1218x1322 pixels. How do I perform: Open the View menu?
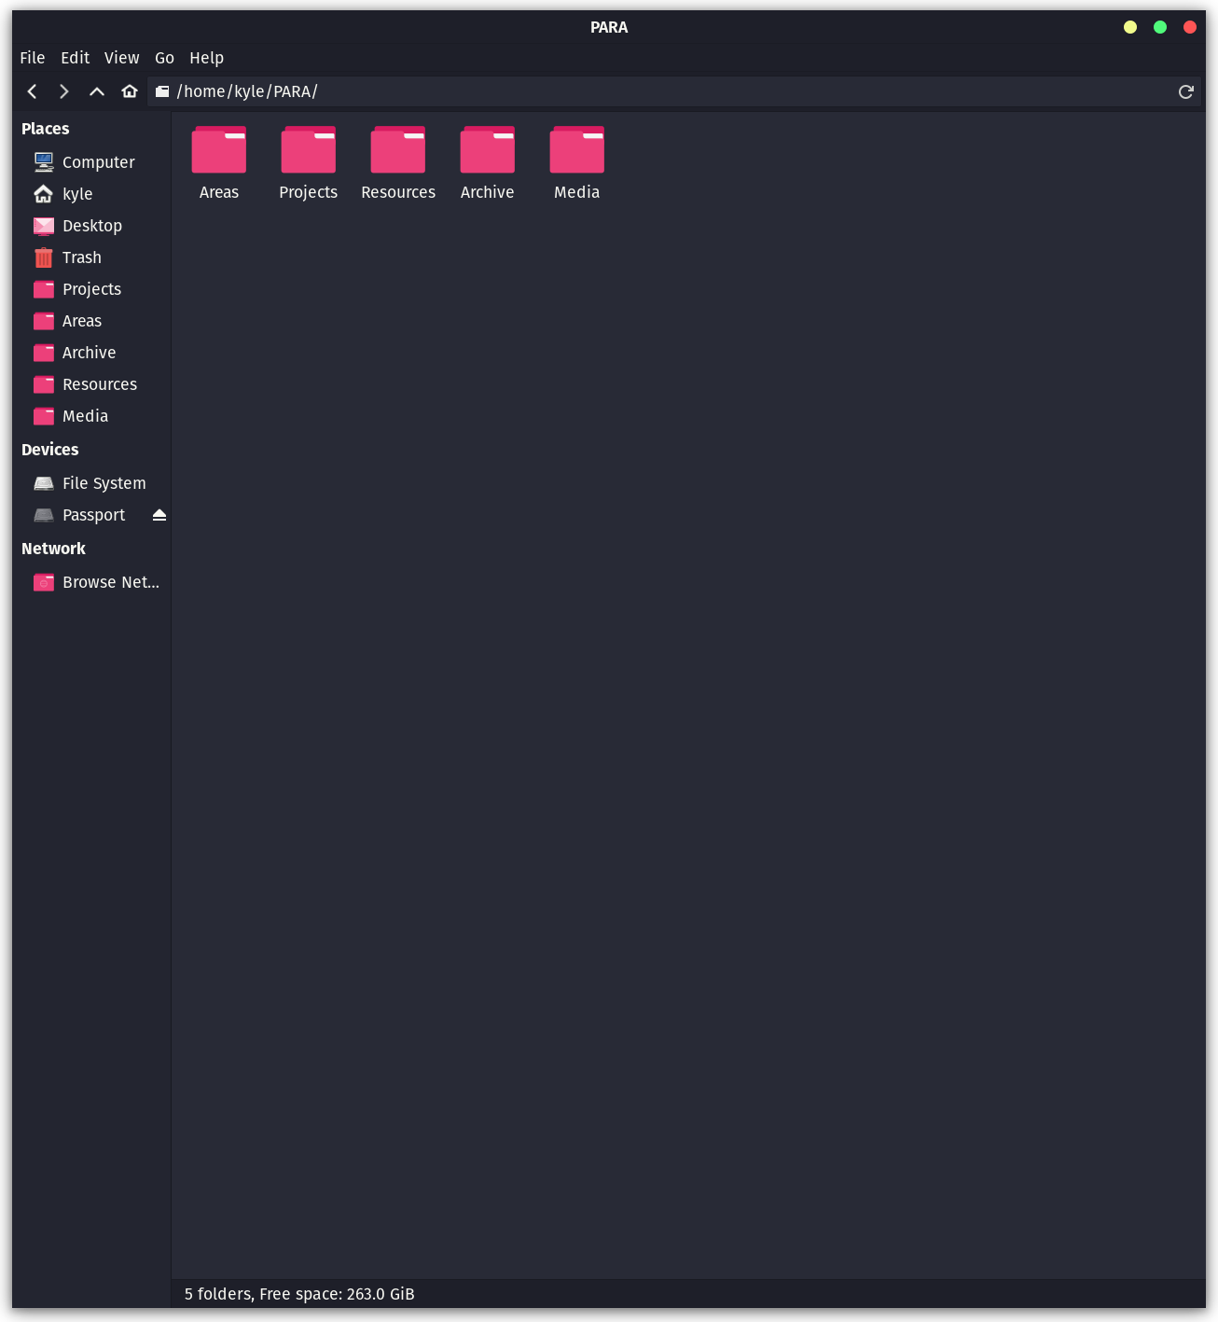[x=121, y=58]
